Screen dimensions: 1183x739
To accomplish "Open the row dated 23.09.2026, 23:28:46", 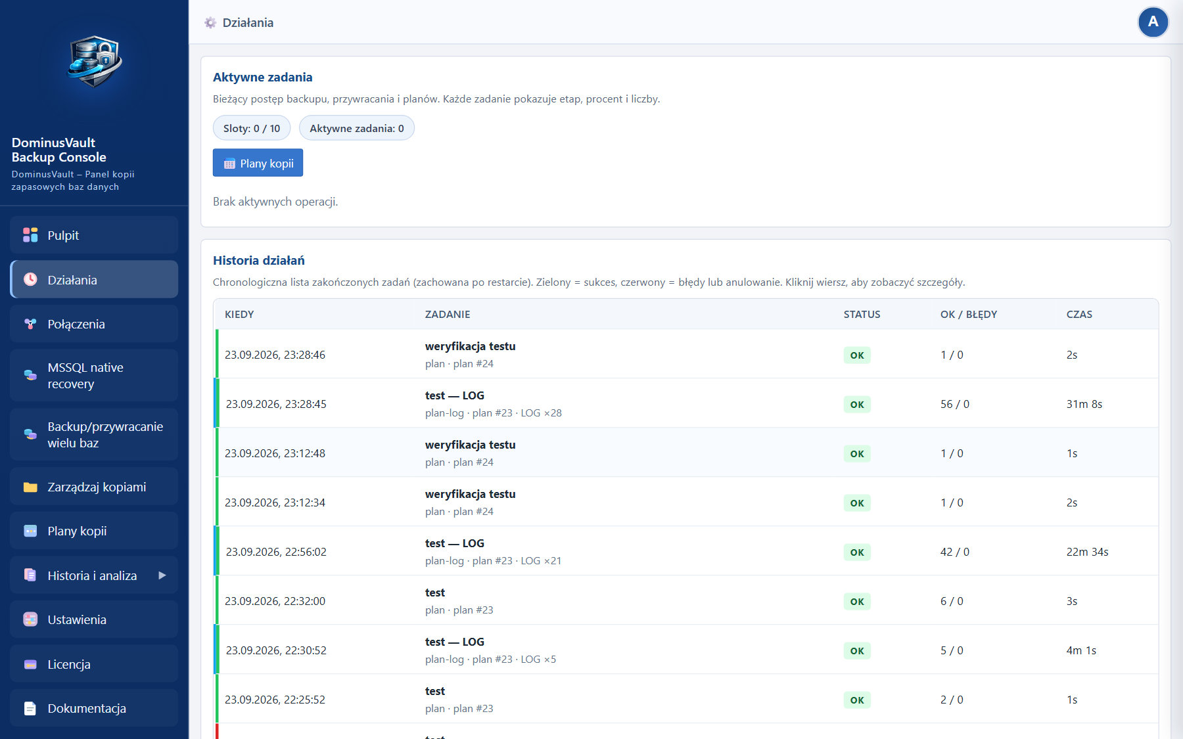I will (687, 354).
